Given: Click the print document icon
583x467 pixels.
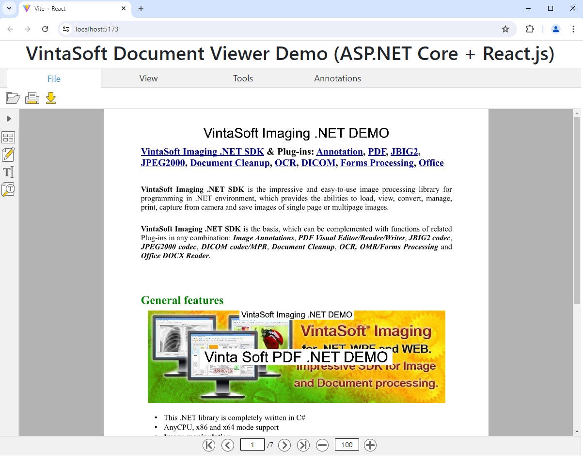Looking at the screenshot, I should [x=32, y=98].
